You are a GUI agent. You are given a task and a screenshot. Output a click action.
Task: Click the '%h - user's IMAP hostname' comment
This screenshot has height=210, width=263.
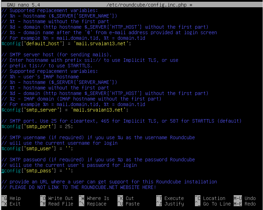pyautogui.click(x=40, y=77)
